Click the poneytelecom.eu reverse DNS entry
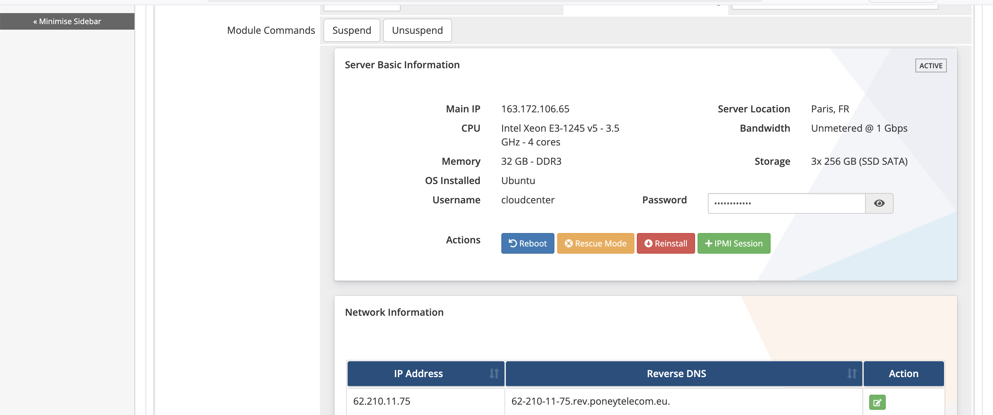The width and height of the screenshot is (993, 415). pos(590,401)
